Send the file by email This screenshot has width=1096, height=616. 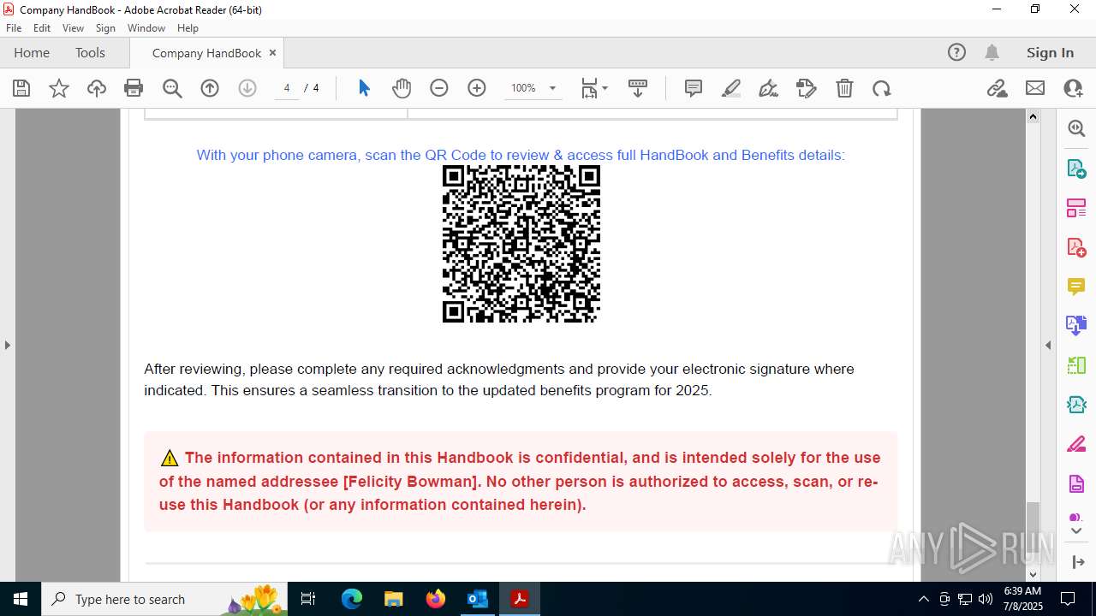[1035, 88]
